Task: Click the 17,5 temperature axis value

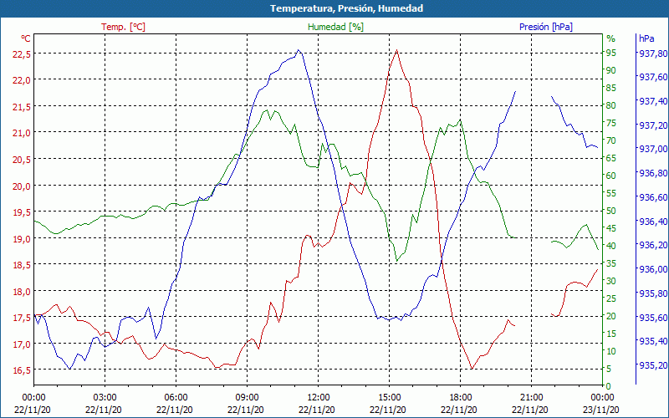Action: click(x=22, y=319)
